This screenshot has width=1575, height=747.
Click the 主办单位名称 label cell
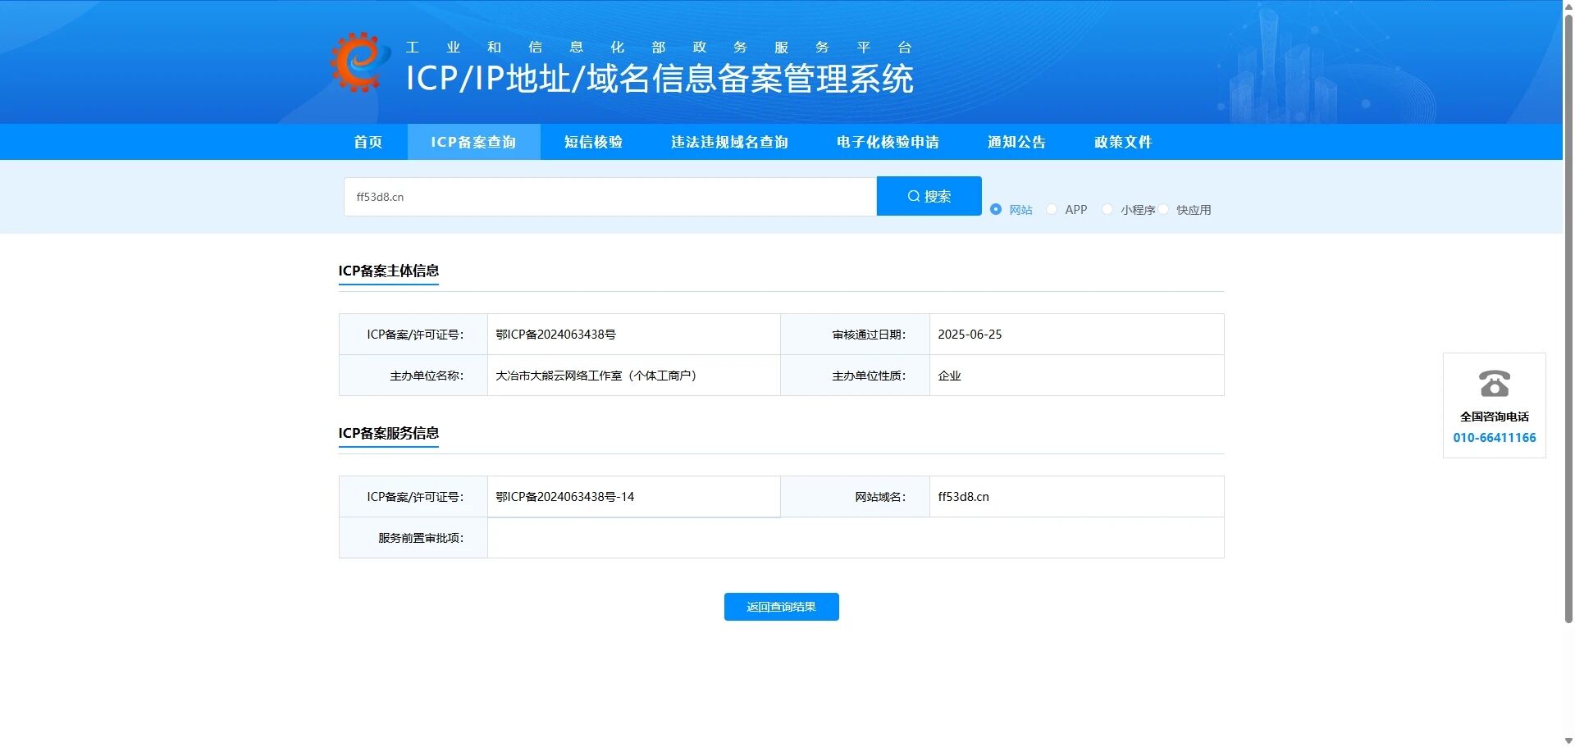tap(413, 376)
